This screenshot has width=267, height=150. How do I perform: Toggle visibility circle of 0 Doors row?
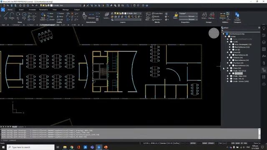click(231, 52)
